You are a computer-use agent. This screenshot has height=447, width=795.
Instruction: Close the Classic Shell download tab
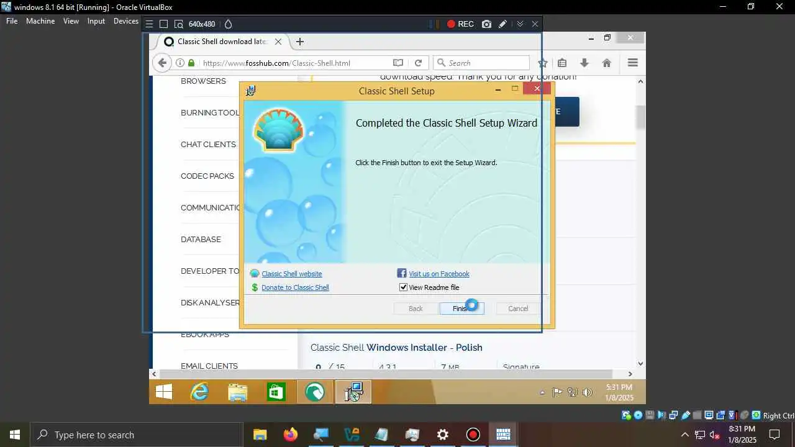tap(278, 42)
